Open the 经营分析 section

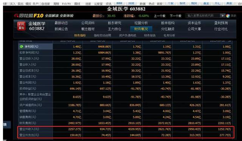(x=141, y=23)
